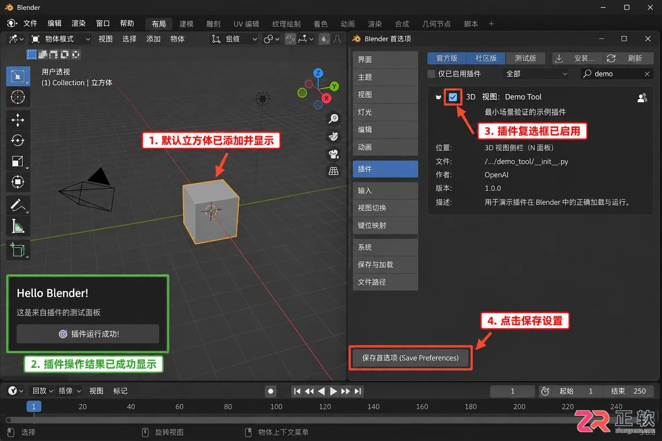Open 键位映射 preferences section

(385, 226)
